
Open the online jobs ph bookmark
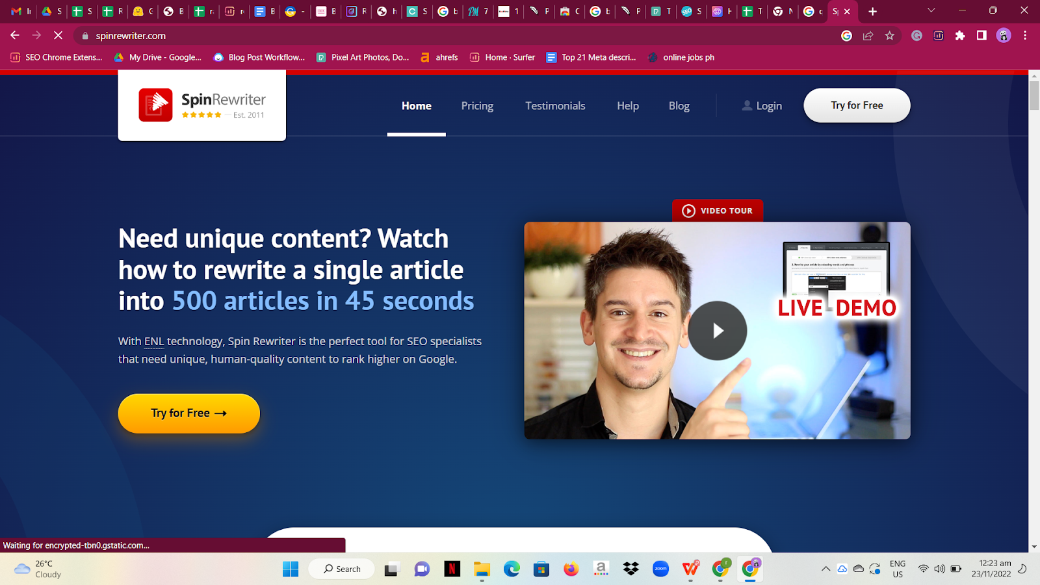pyautogui.click(x=681, y=57)
